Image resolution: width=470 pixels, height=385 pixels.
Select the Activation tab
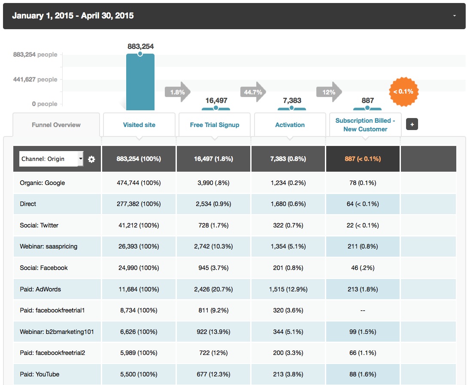click(x=290, y=125)
